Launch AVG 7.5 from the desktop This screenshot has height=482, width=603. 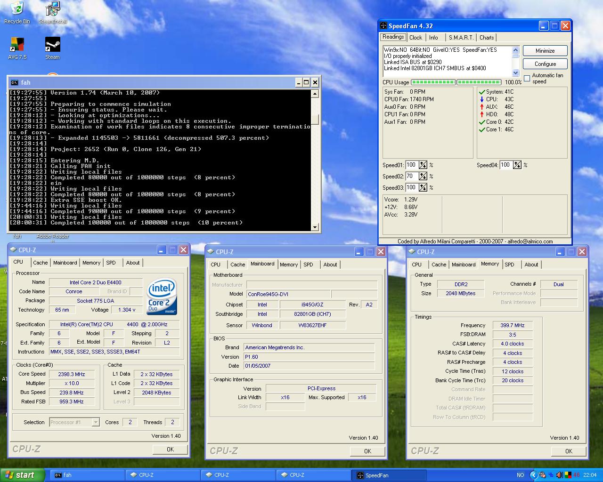coord(17,48)
